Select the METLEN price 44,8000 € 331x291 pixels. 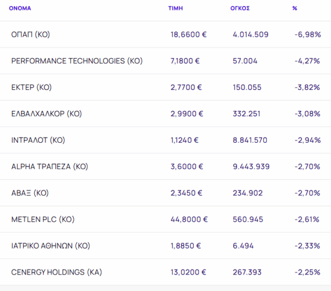[x=189, y=219]
